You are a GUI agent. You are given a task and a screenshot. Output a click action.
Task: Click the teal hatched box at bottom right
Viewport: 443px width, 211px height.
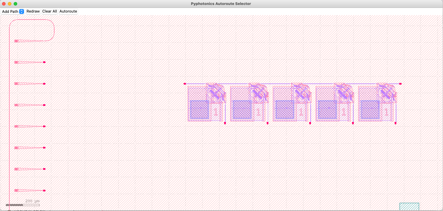coord(409,207)
